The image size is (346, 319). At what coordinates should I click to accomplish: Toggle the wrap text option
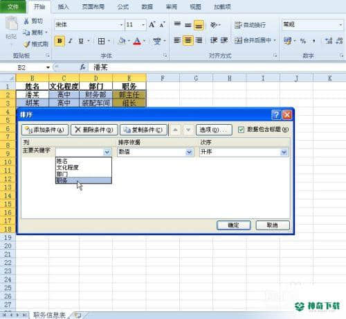pyautogui.click(x=250, y=25)
